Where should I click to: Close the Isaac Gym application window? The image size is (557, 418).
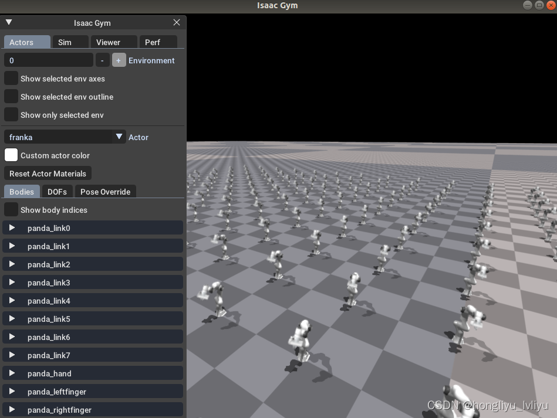pyautogui.click(x=551, y=5)
